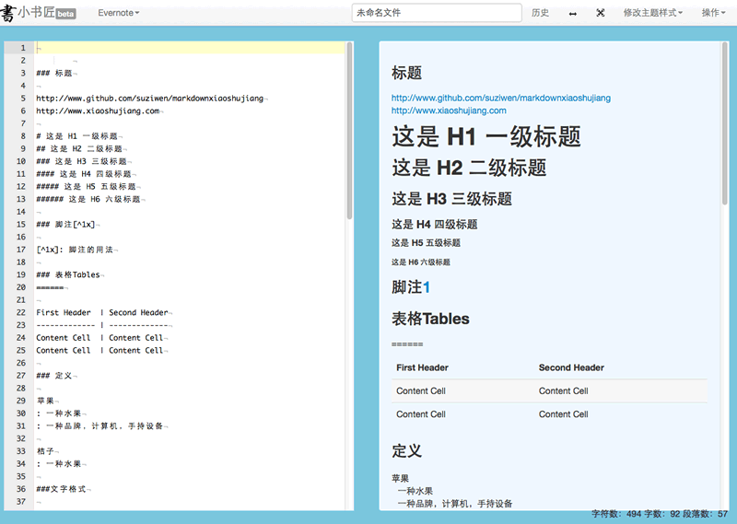Open the Evernote dropdown menu
This screenshot has width=737, height=524.
point(119,13)
